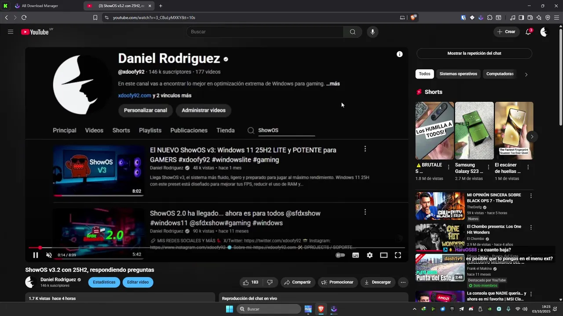Viewport: 563px width, 316px height.
Task: Open YouTube notifications bell
Action: click(x=528, y=32)
